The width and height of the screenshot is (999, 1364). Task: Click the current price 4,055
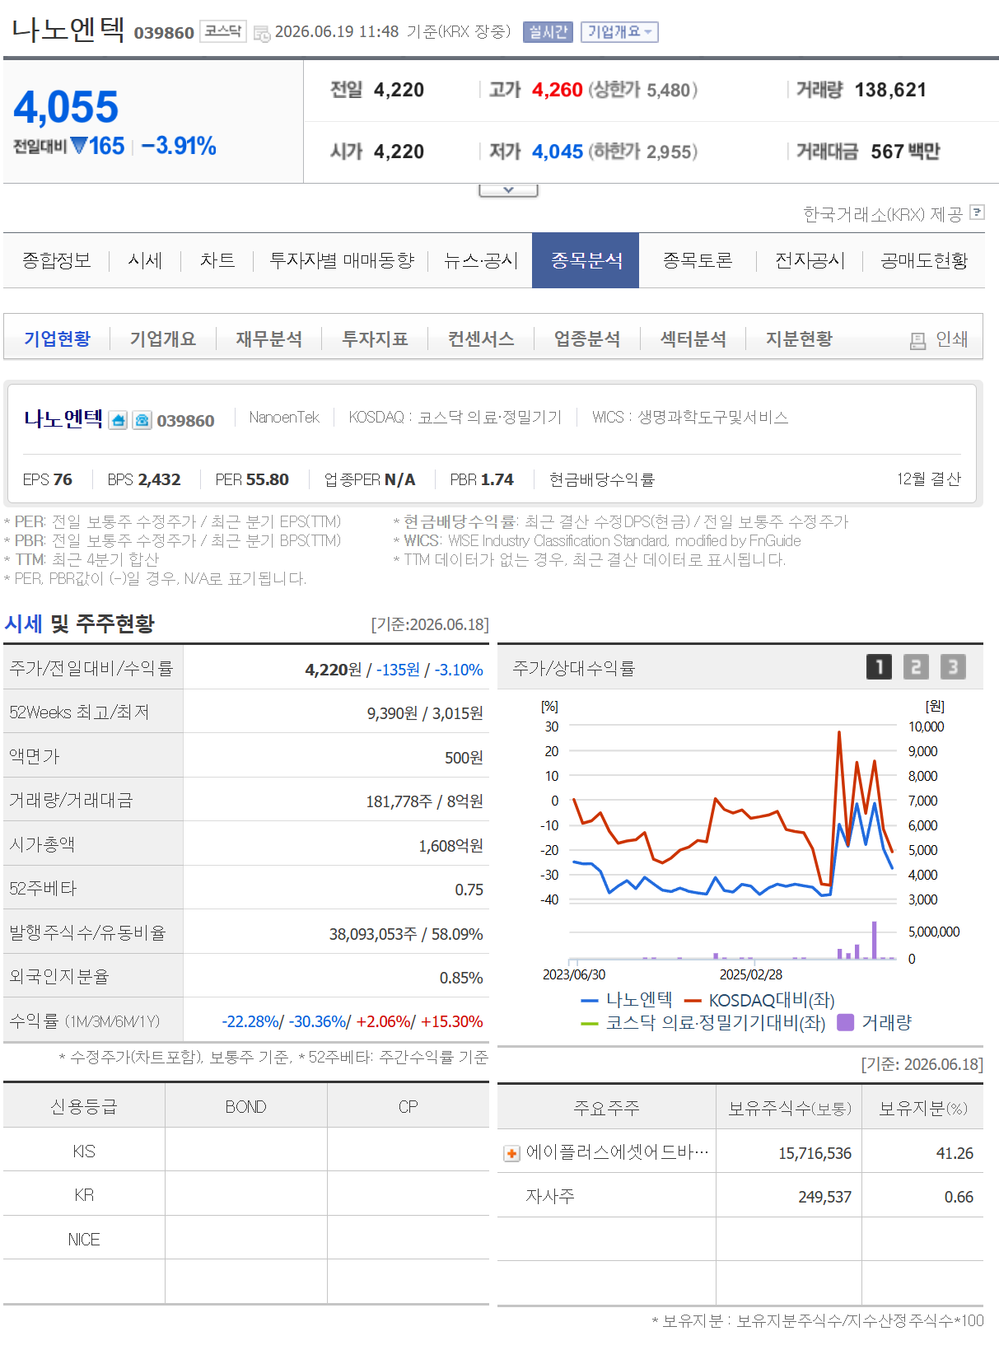click(66, 107)
